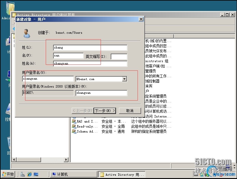Screen dimensions: 237x179
Task: Select the Schema Ad... group icon
Action: click(x=74, y=131)
